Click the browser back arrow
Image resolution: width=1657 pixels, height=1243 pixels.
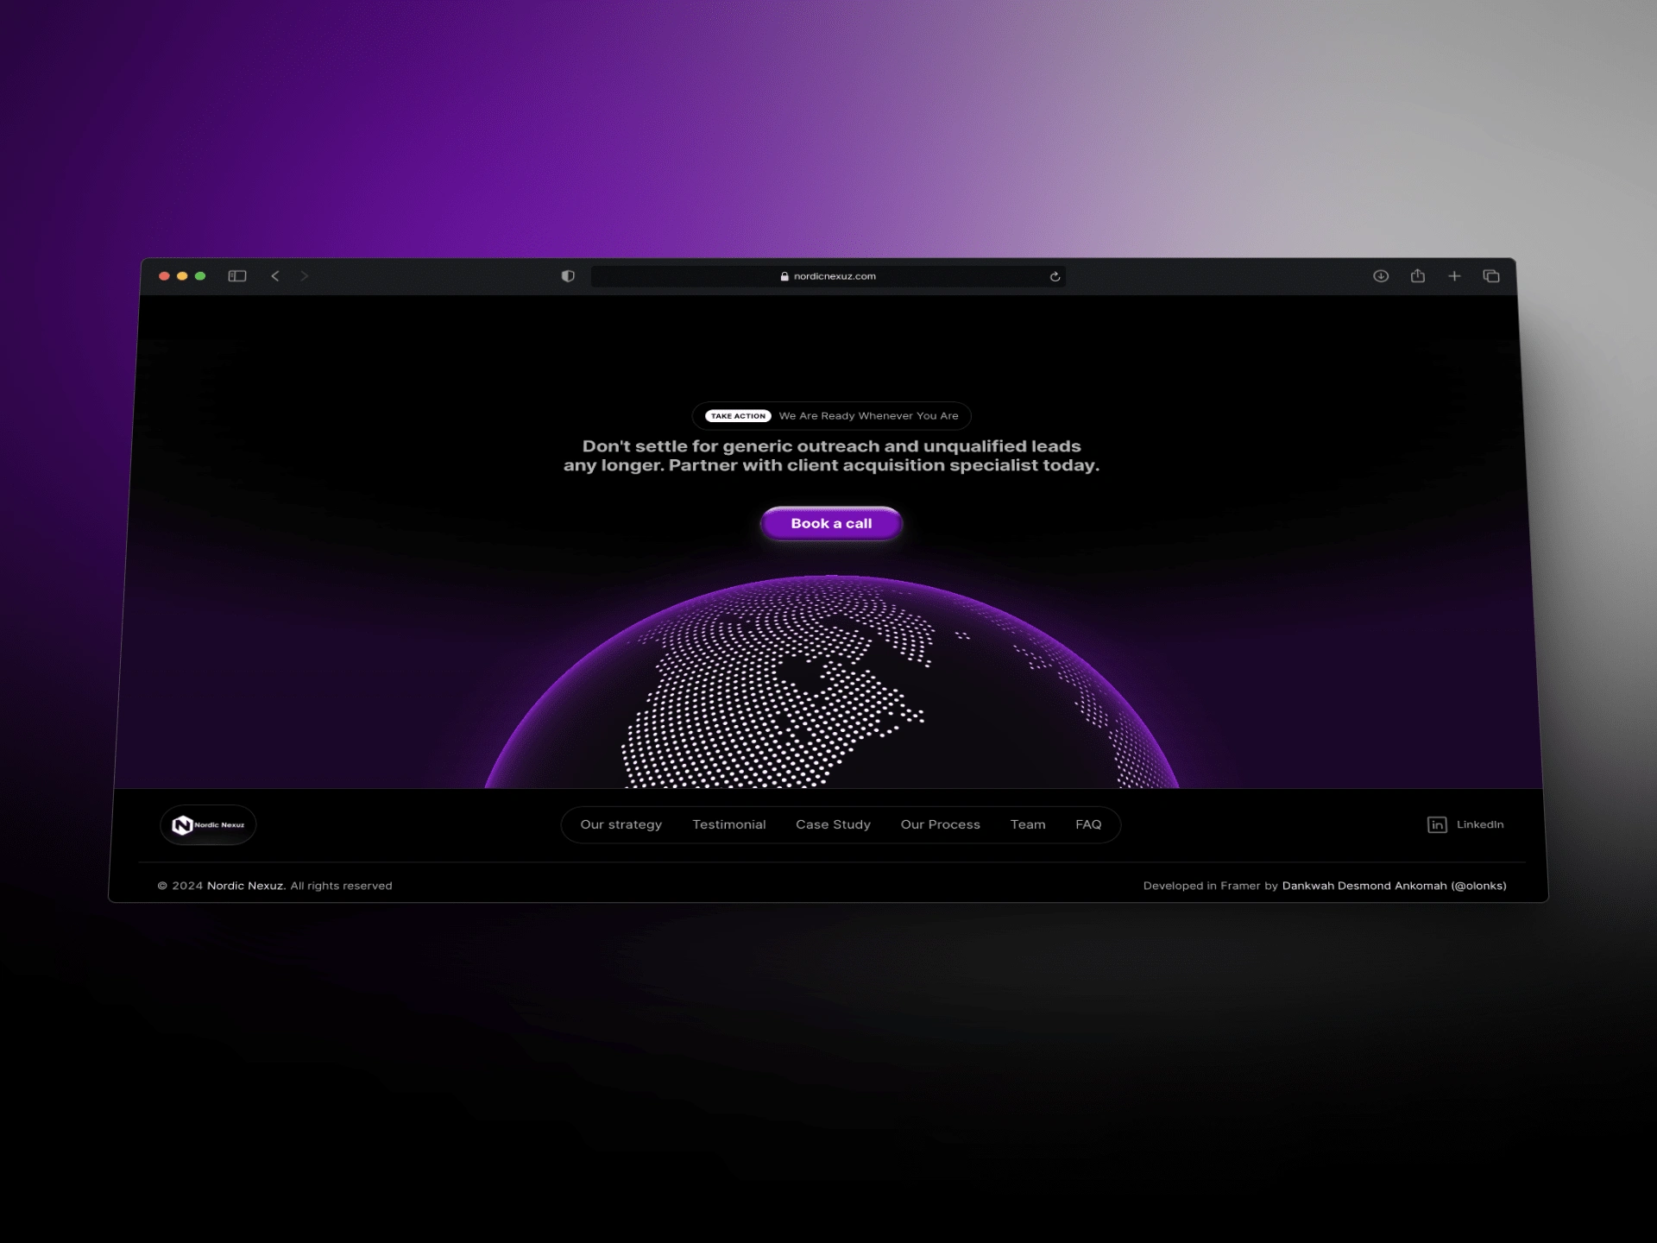tap(275, 276)
